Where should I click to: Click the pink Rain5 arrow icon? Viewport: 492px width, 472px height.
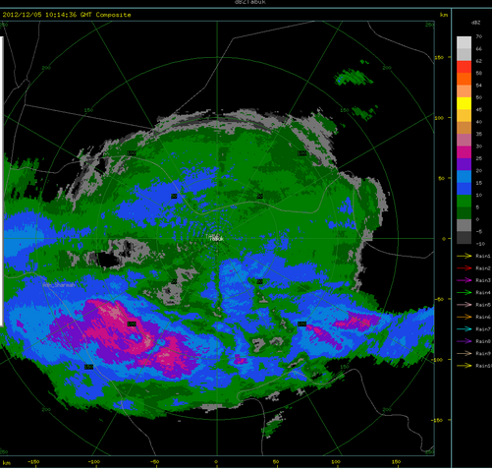[x=465, y=305]
